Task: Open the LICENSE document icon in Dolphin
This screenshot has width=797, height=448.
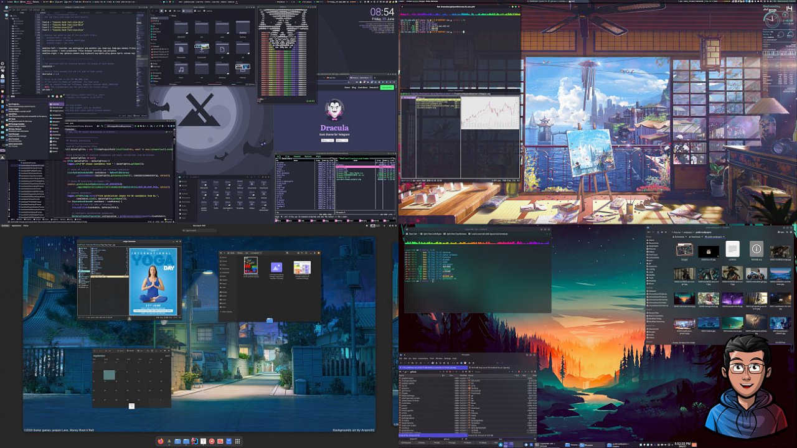Action: [x=733, y=249]
